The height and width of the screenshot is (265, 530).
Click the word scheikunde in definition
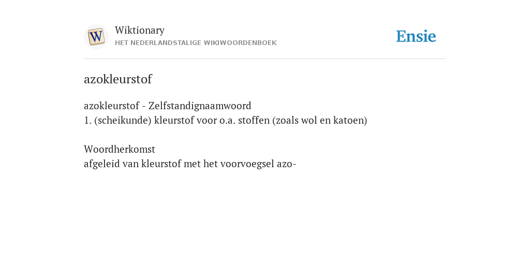(x=123, y=121)
